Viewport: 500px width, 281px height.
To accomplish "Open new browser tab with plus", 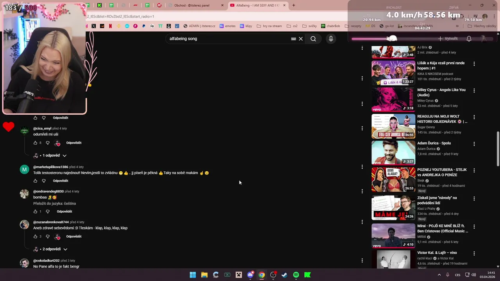I will coord(294,5).
